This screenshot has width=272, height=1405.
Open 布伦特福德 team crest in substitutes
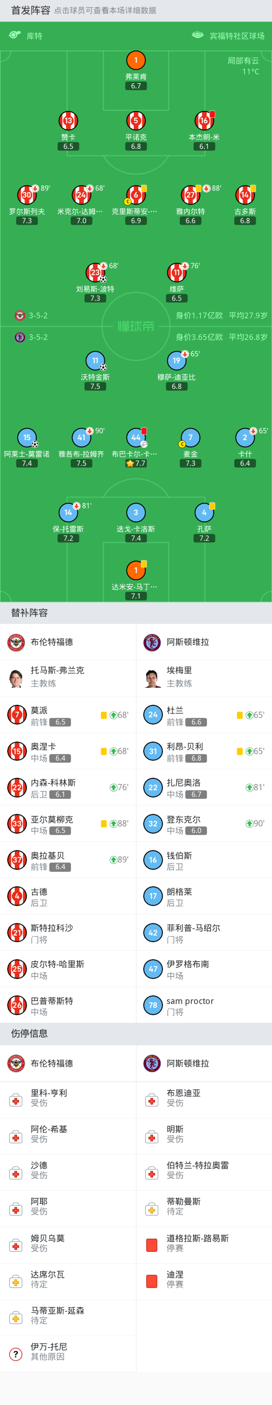(x=16, y=642)
